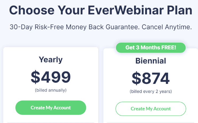Click the $499 yearly price

(51, 76)
